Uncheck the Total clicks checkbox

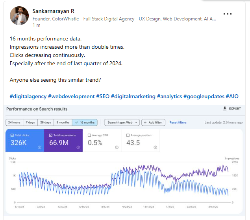click(12, 135)
